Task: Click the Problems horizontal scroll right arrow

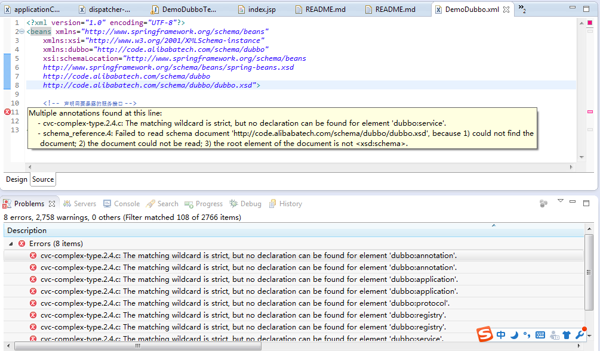Action: pyautogui.click(x=579, y=346)
